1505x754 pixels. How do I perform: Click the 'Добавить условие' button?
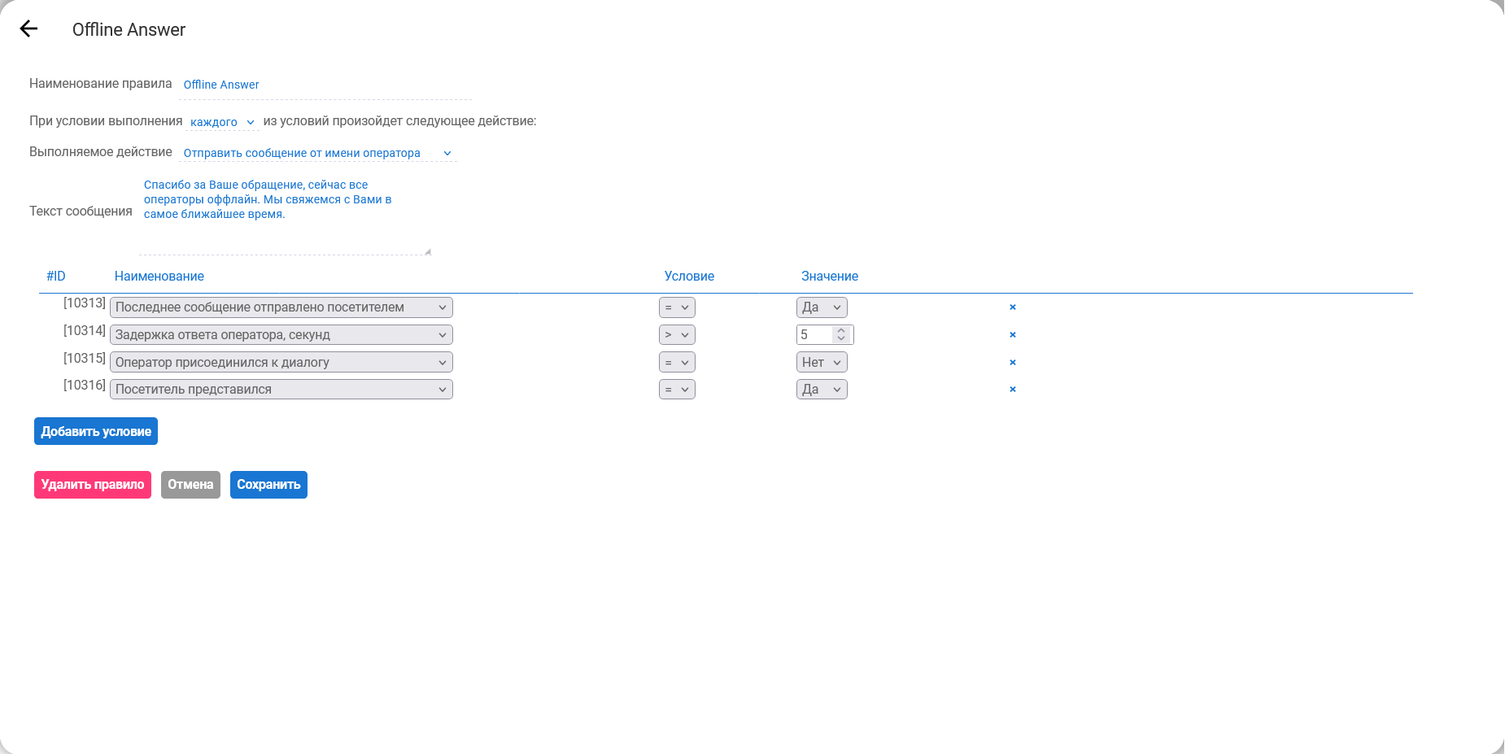96,432
